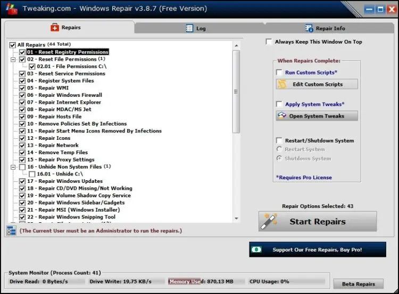Click the Log tab notepad icon
The image size is (399, 294).
point(189,28)
